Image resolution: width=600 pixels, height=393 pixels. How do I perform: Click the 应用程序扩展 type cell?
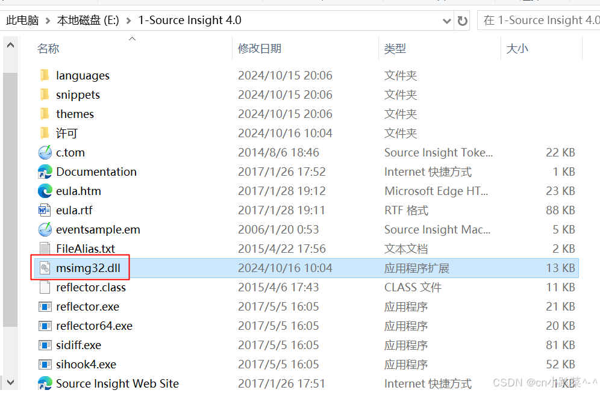(x=417, y=268)
